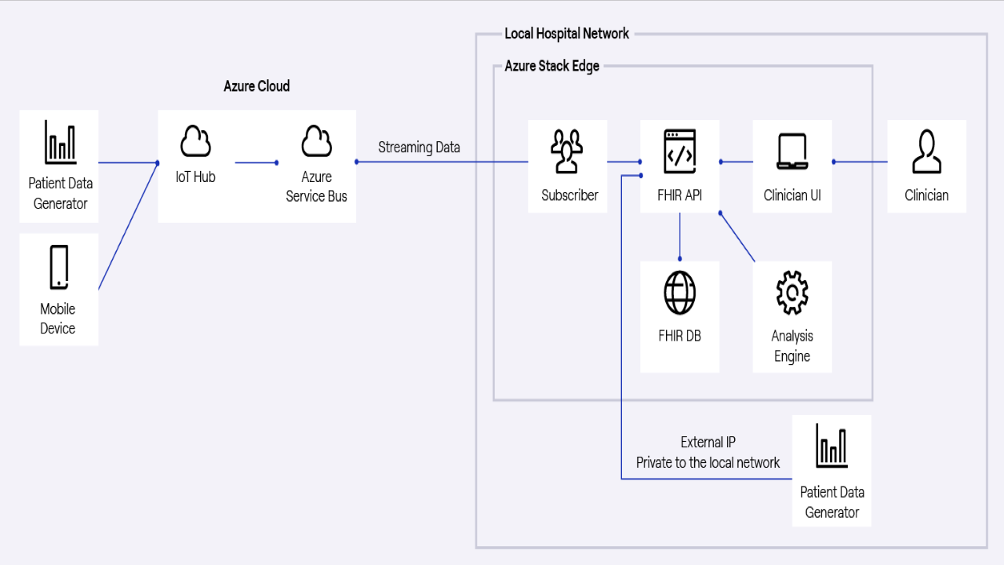The height and width of the screenshot is (565, 1004).
Task: Select the Azure Service Bus cloud icon
Action: pos(316,142)
